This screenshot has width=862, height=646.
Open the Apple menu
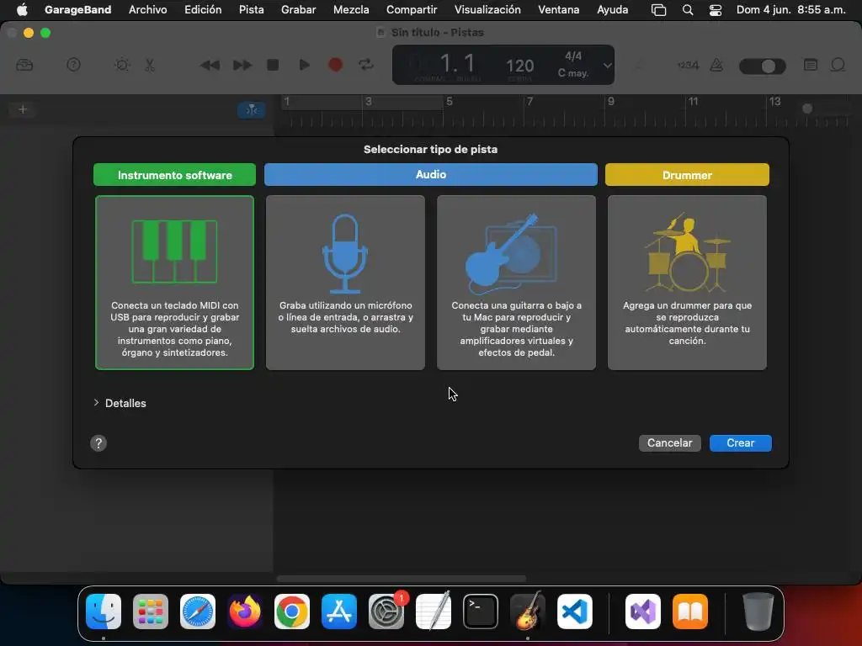(22, 9)
